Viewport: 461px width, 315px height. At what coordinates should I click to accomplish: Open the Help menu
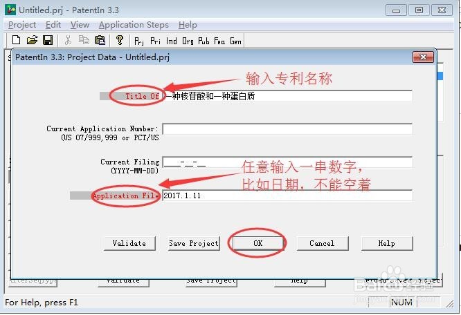click(x=188, y=25)
